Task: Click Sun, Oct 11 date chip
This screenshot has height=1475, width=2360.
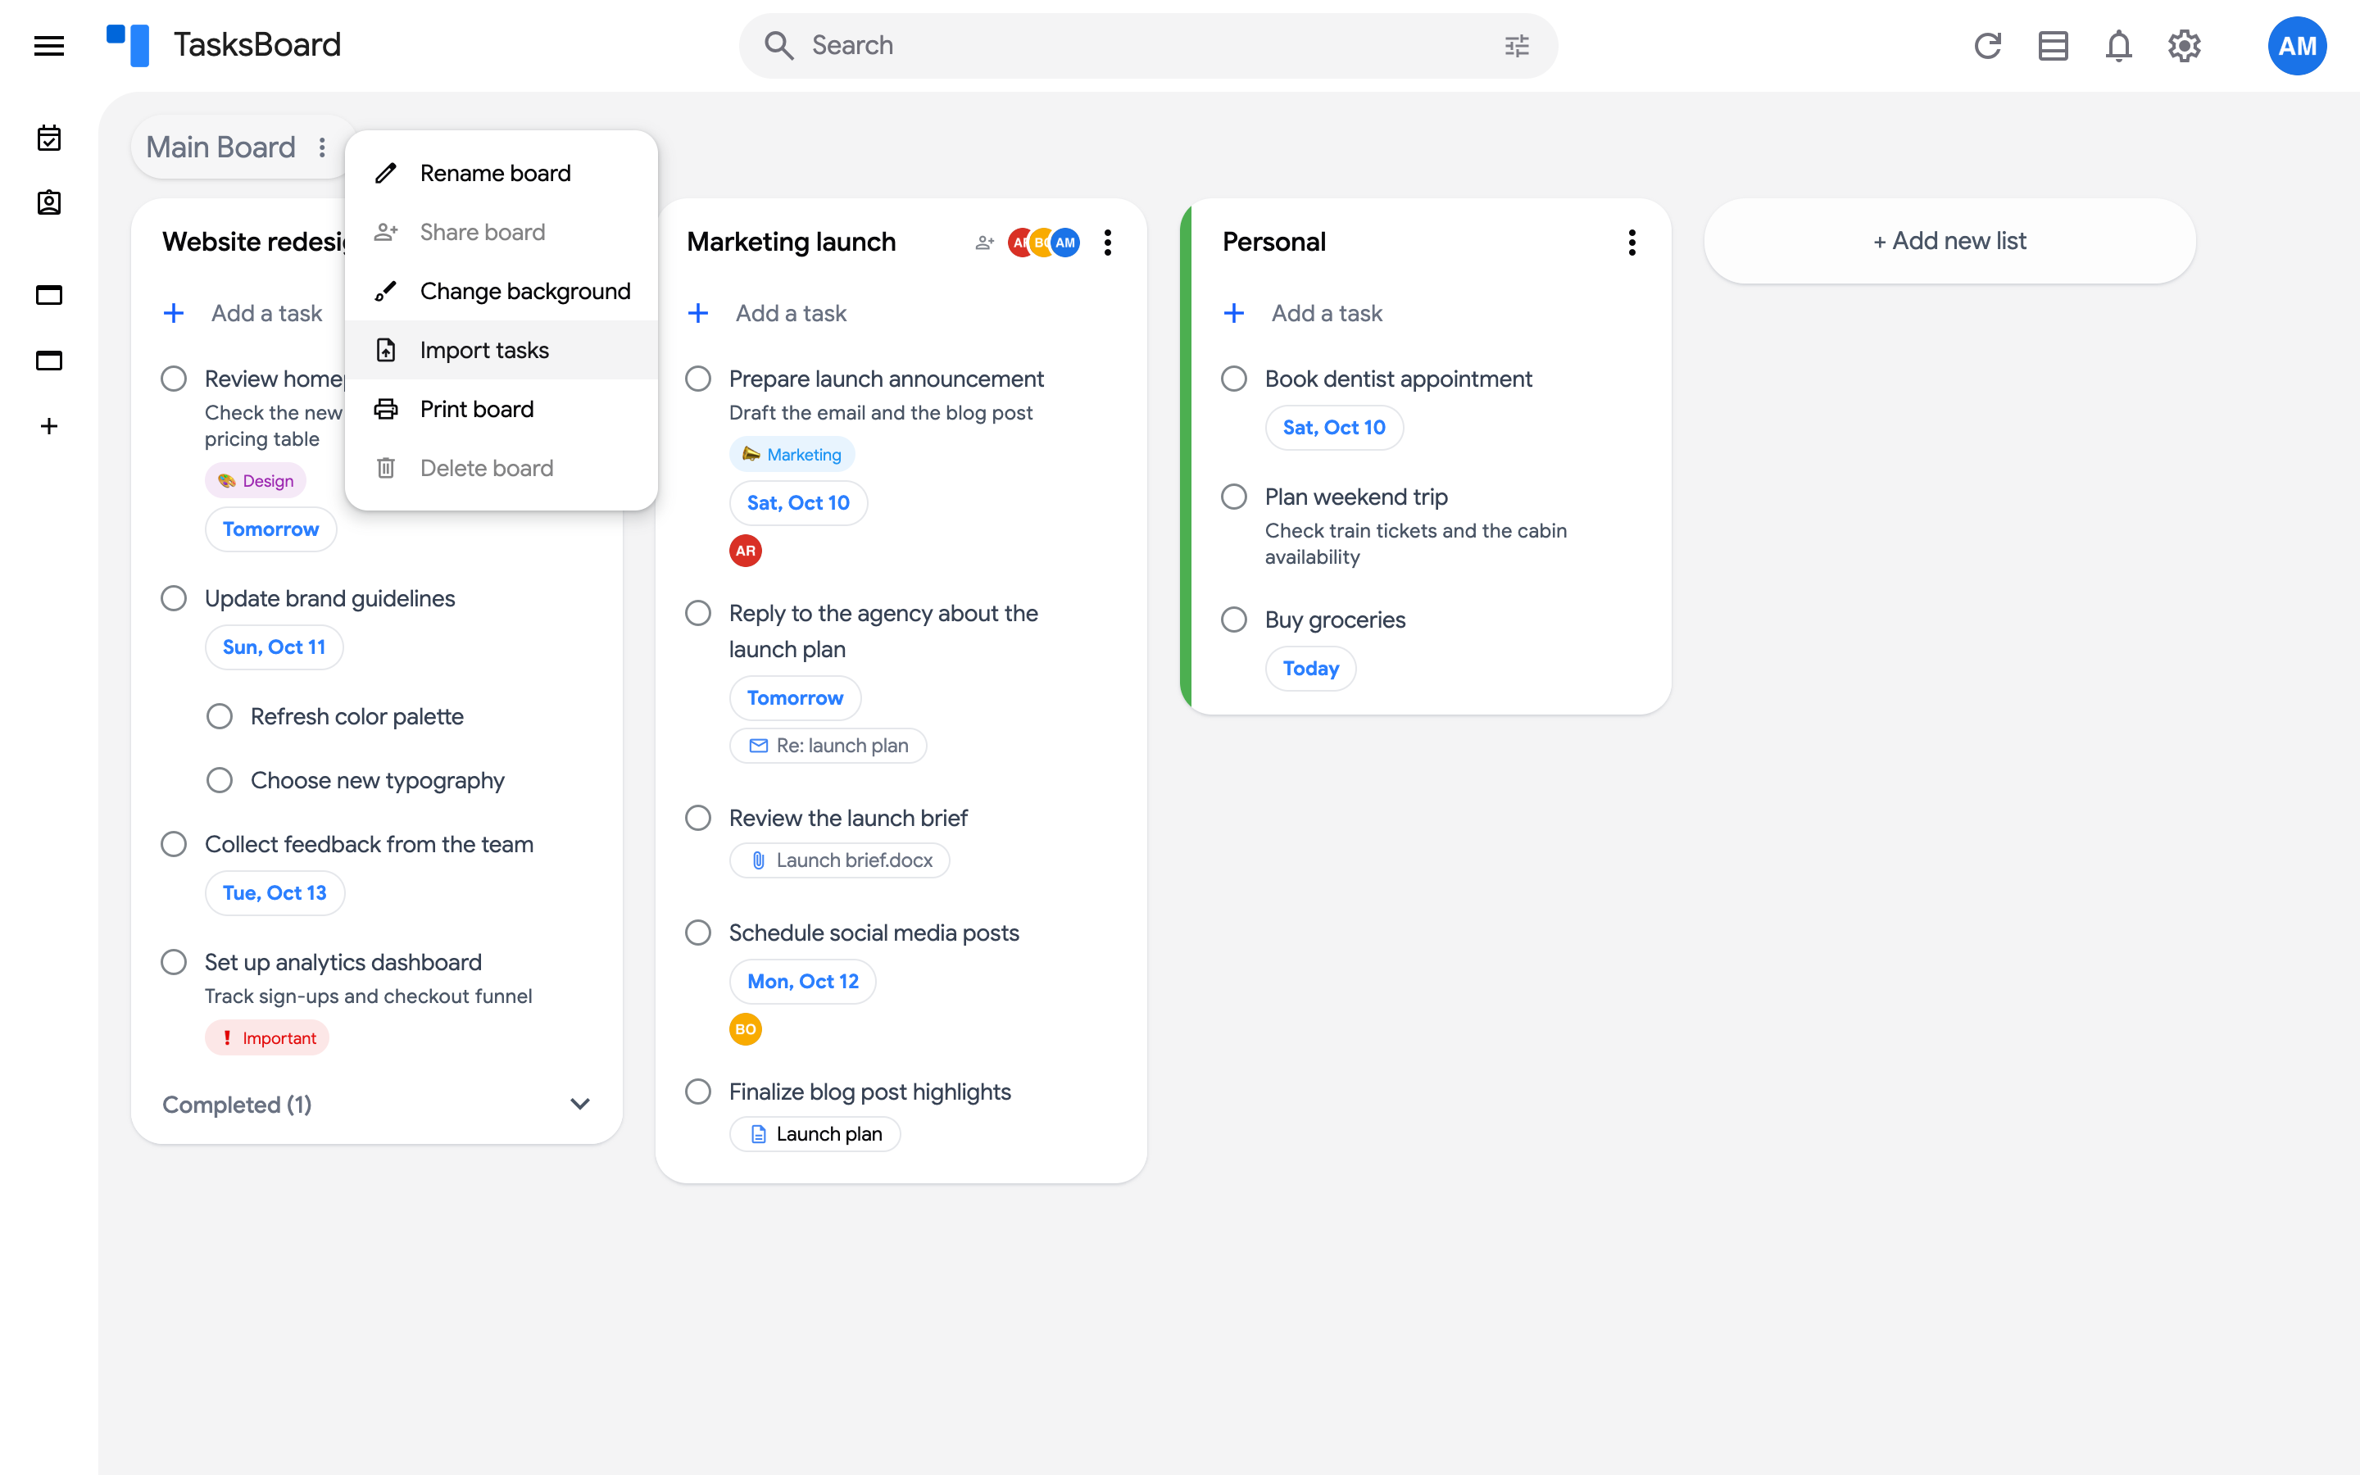Action: pyautogui.click(x=274, y=647)
